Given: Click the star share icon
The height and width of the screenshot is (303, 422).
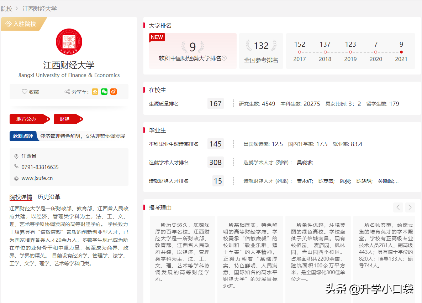Looking at the screenshot, I should pyautogui.click(x=95, y=92).
